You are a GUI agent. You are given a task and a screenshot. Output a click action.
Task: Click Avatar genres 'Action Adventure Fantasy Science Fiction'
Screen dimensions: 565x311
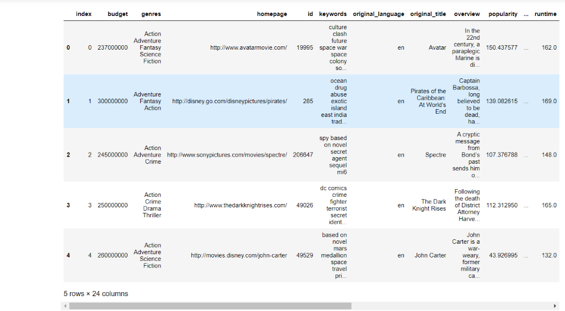pyautogui.click(x=147, y=47)
